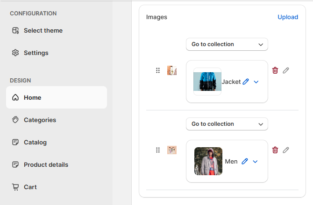
Task: Grab the drag handle of the Men row
Action: click(x=158, y=150)
